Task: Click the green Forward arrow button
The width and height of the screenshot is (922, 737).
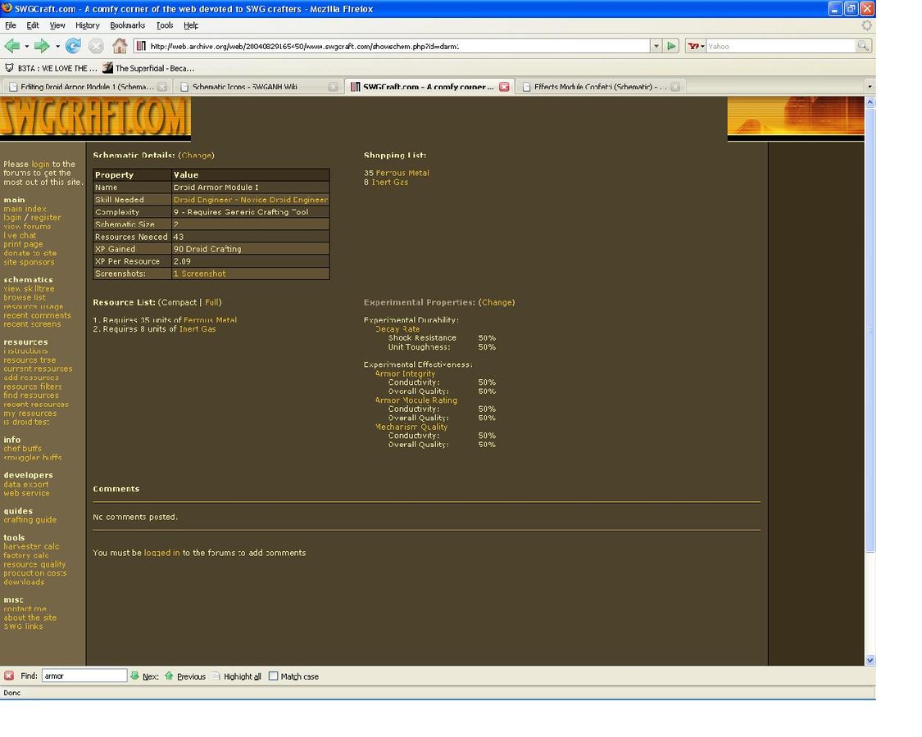Action: click(41, 46)
